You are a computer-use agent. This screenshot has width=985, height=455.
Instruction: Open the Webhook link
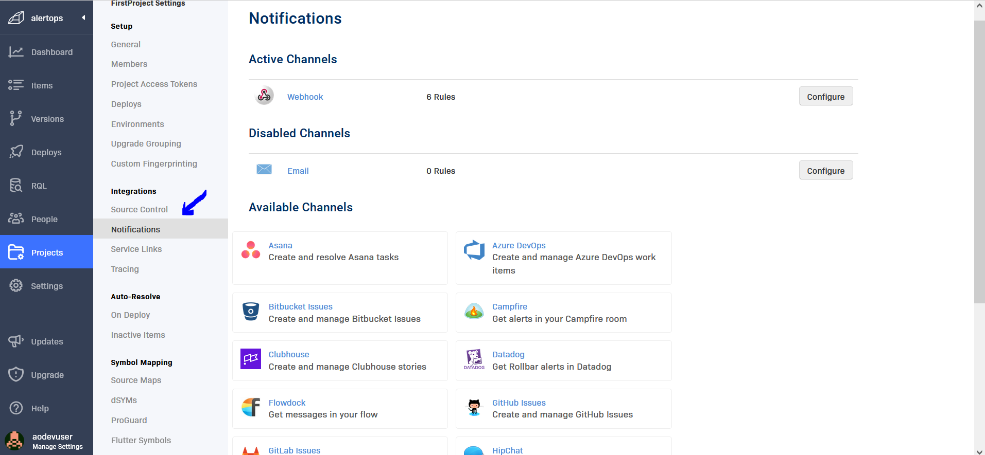pyautogui.click(x=305, y=97)
